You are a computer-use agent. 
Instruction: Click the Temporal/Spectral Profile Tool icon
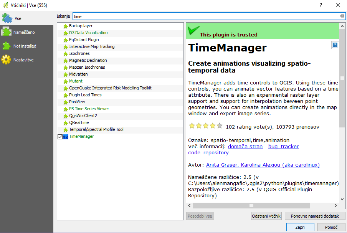point(66,130)
